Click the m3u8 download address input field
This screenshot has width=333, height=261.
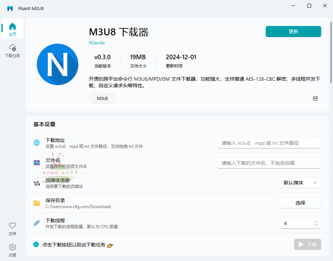coord(268,143)
